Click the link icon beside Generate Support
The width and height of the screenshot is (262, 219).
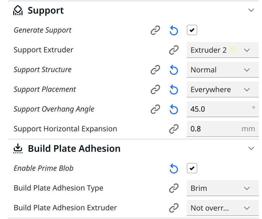click(x=155, y=30)
